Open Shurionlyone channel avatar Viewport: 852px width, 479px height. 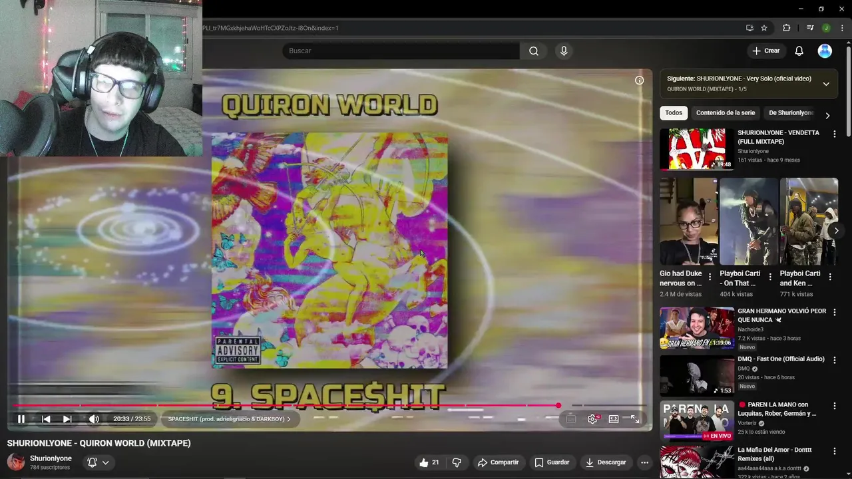16,462
